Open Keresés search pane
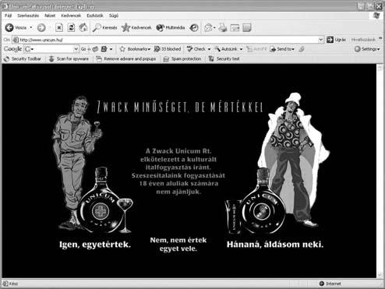 tap(104, 27)
